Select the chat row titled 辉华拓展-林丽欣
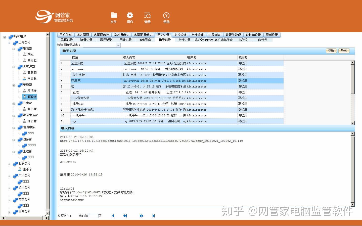362x226 pixels. [172, 110]
